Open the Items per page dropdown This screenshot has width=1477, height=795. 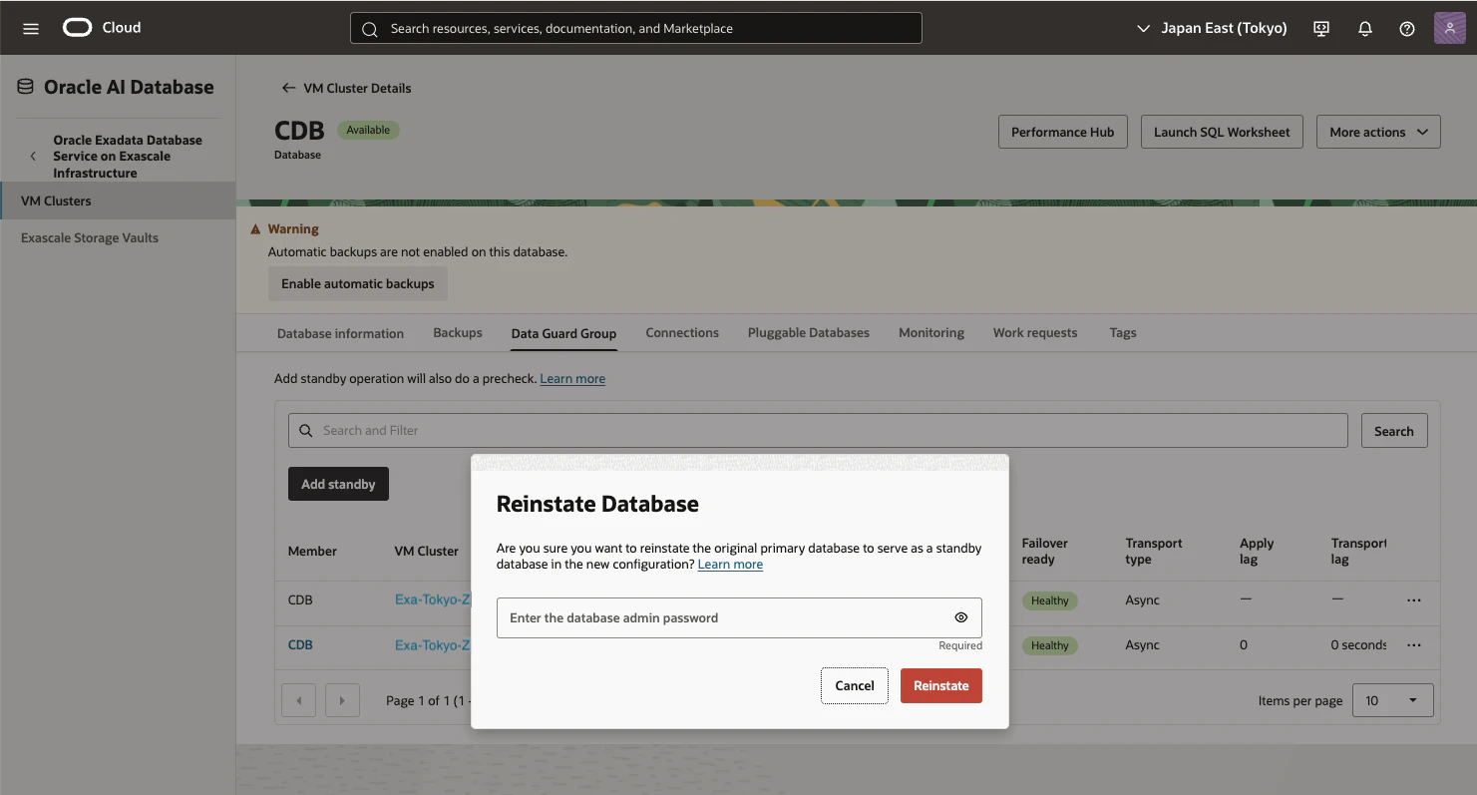point(1392,700)
